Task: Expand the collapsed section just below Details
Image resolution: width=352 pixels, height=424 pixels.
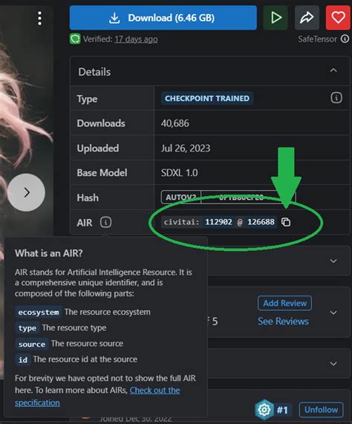Action: click(x=333, y=261)
